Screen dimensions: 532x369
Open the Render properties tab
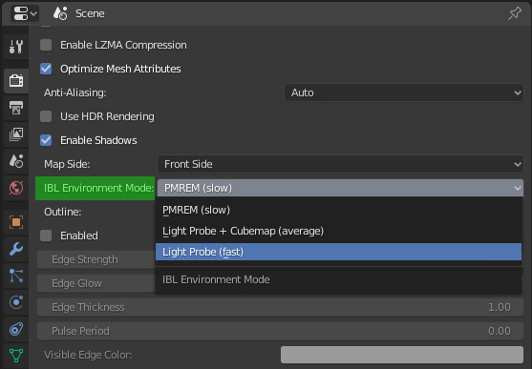[16, 81]
